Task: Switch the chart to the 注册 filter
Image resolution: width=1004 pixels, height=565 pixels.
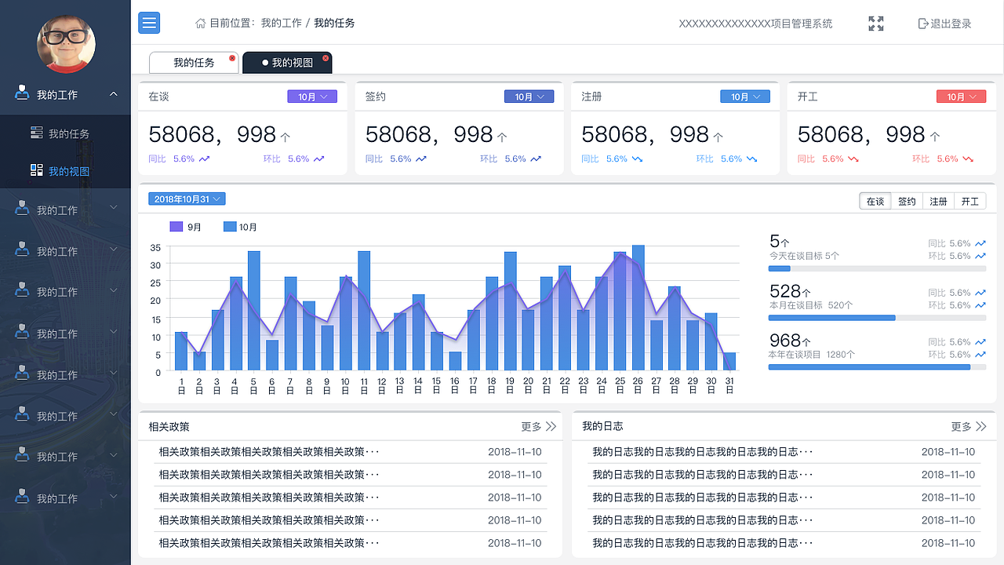Action: pyautogui.click(x=939, y=202)
